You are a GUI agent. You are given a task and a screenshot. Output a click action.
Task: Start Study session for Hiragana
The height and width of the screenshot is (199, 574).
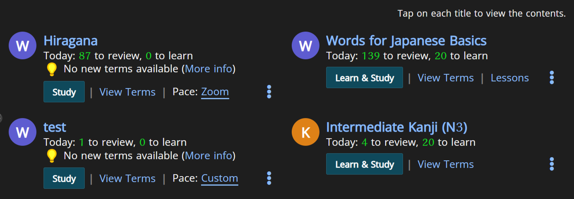pyautogui.click(x=64, y=92)
